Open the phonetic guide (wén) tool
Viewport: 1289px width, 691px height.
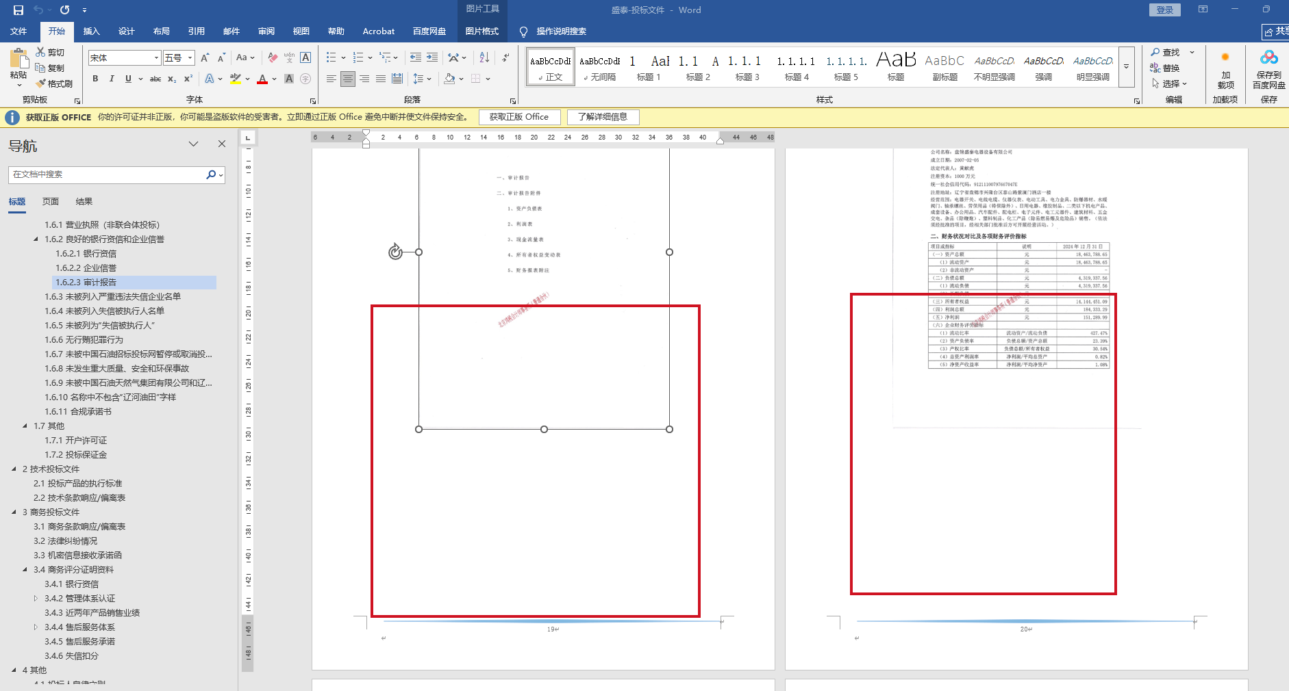click(289, 58)
